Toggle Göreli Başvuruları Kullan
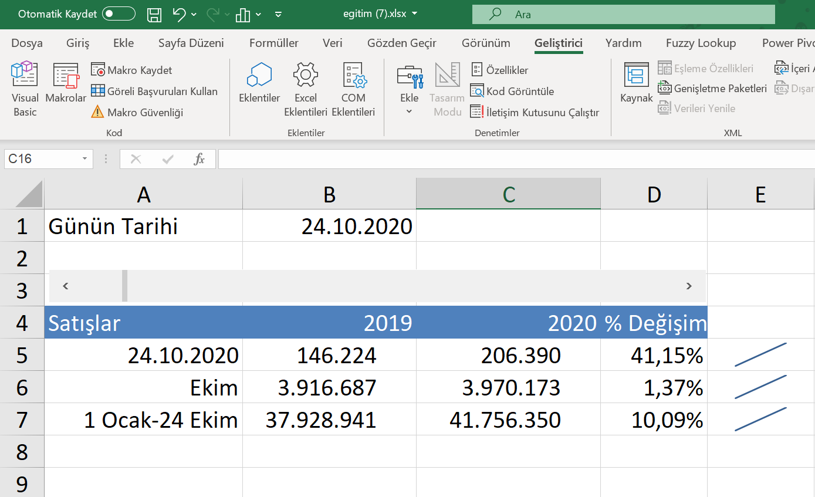 (154, 92)
